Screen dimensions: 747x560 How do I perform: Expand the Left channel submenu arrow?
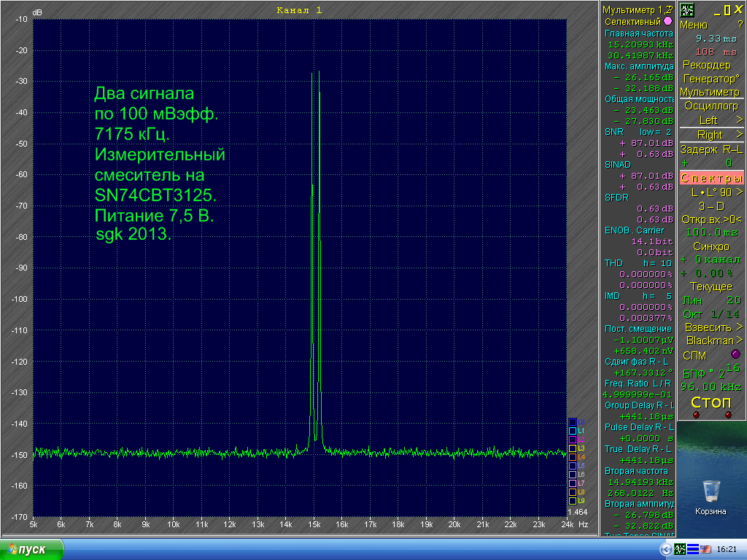[x=738, y=120]
